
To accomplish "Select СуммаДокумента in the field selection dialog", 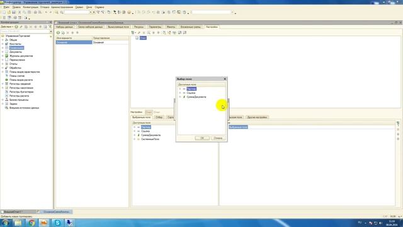I will pos(196,97).
